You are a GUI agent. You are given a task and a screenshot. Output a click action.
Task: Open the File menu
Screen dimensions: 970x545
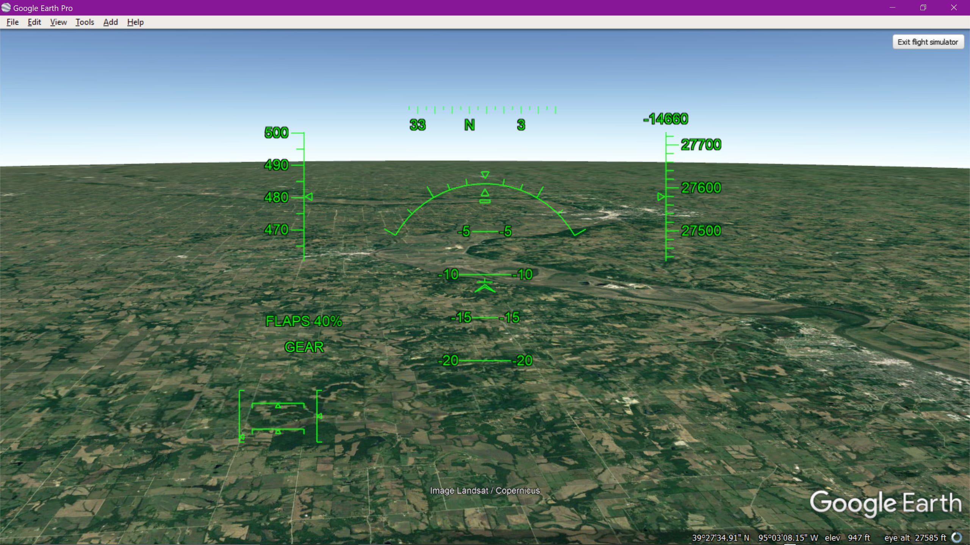click(x=13, y=22)
